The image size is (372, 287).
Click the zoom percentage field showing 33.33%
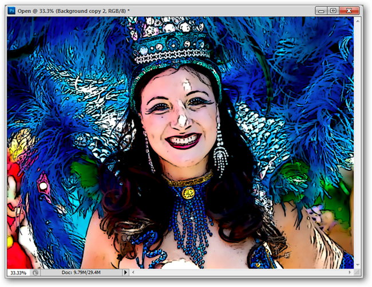click(x=18, y=273)
